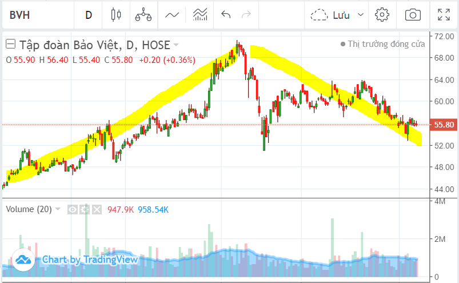Undo the last chart action
The width and height of the screenshot is (459, 283).
click(x=226, y=15)
